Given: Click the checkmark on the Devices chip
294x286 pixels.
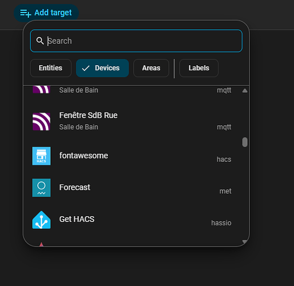Looking at the screenshot, I should click(x=86, y=68).
